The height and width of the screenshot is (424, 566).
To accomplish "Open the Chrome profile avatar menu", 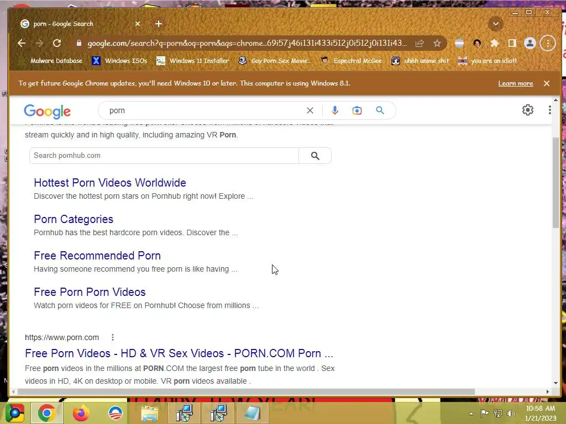I will (530, 43).
